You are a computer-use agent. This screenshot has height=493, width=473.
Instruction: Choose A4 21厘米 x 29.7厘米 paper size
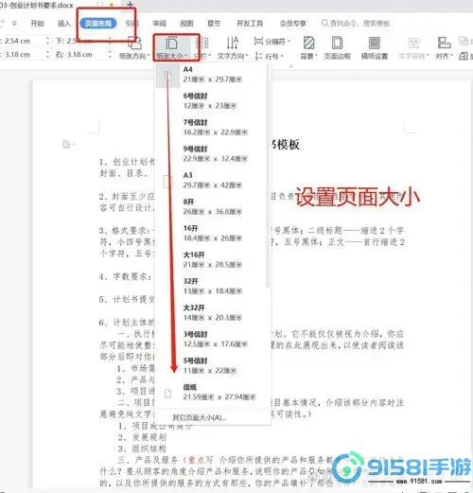(x=211, y=75)
